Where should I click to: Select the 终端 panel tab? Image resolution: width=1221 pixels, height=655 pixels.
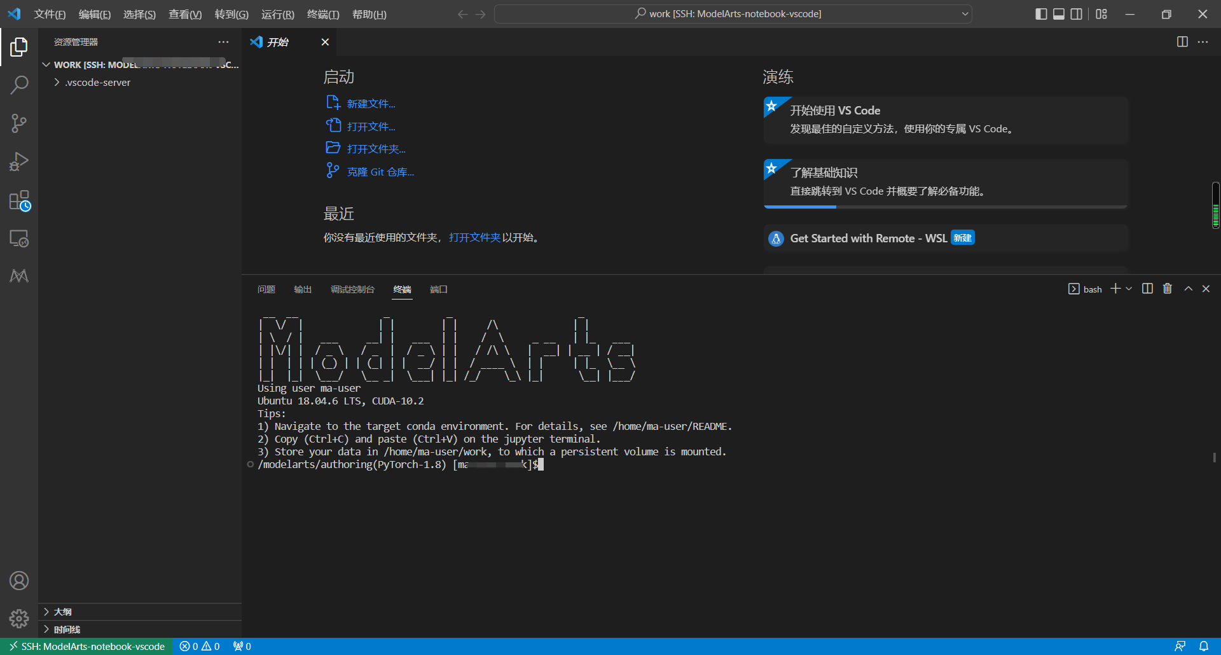pyautogui.click(x=402, y=289)
